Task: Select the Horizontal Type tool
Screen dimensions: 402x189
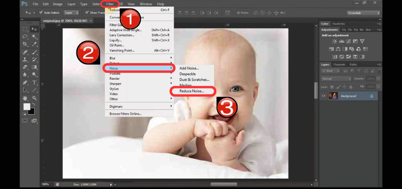Action: coord(34,82)
